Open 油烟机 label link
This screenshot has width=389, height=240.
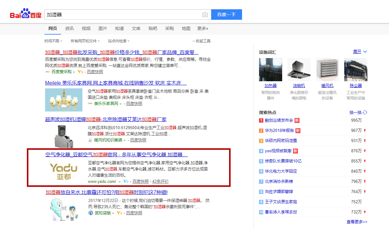coord(299,86)
